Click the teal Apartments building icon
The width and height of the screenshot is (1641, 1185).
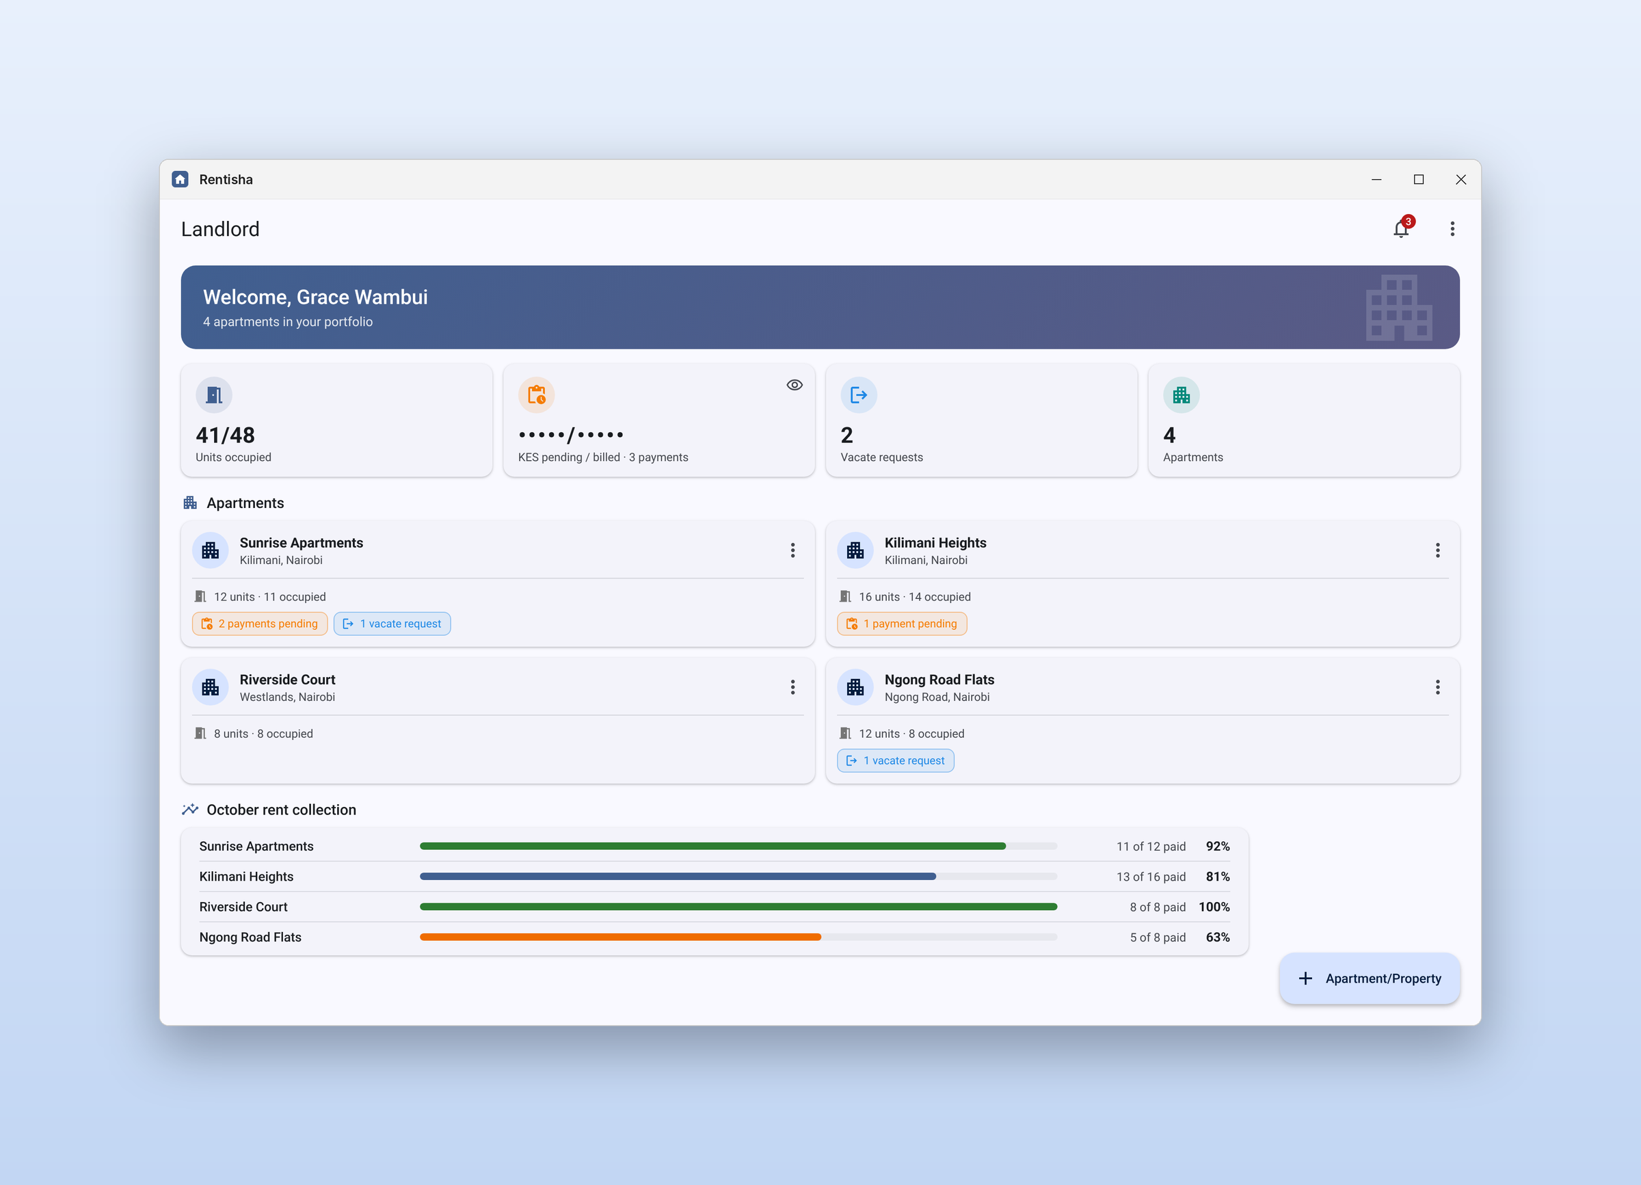(x=1182, y=395)
